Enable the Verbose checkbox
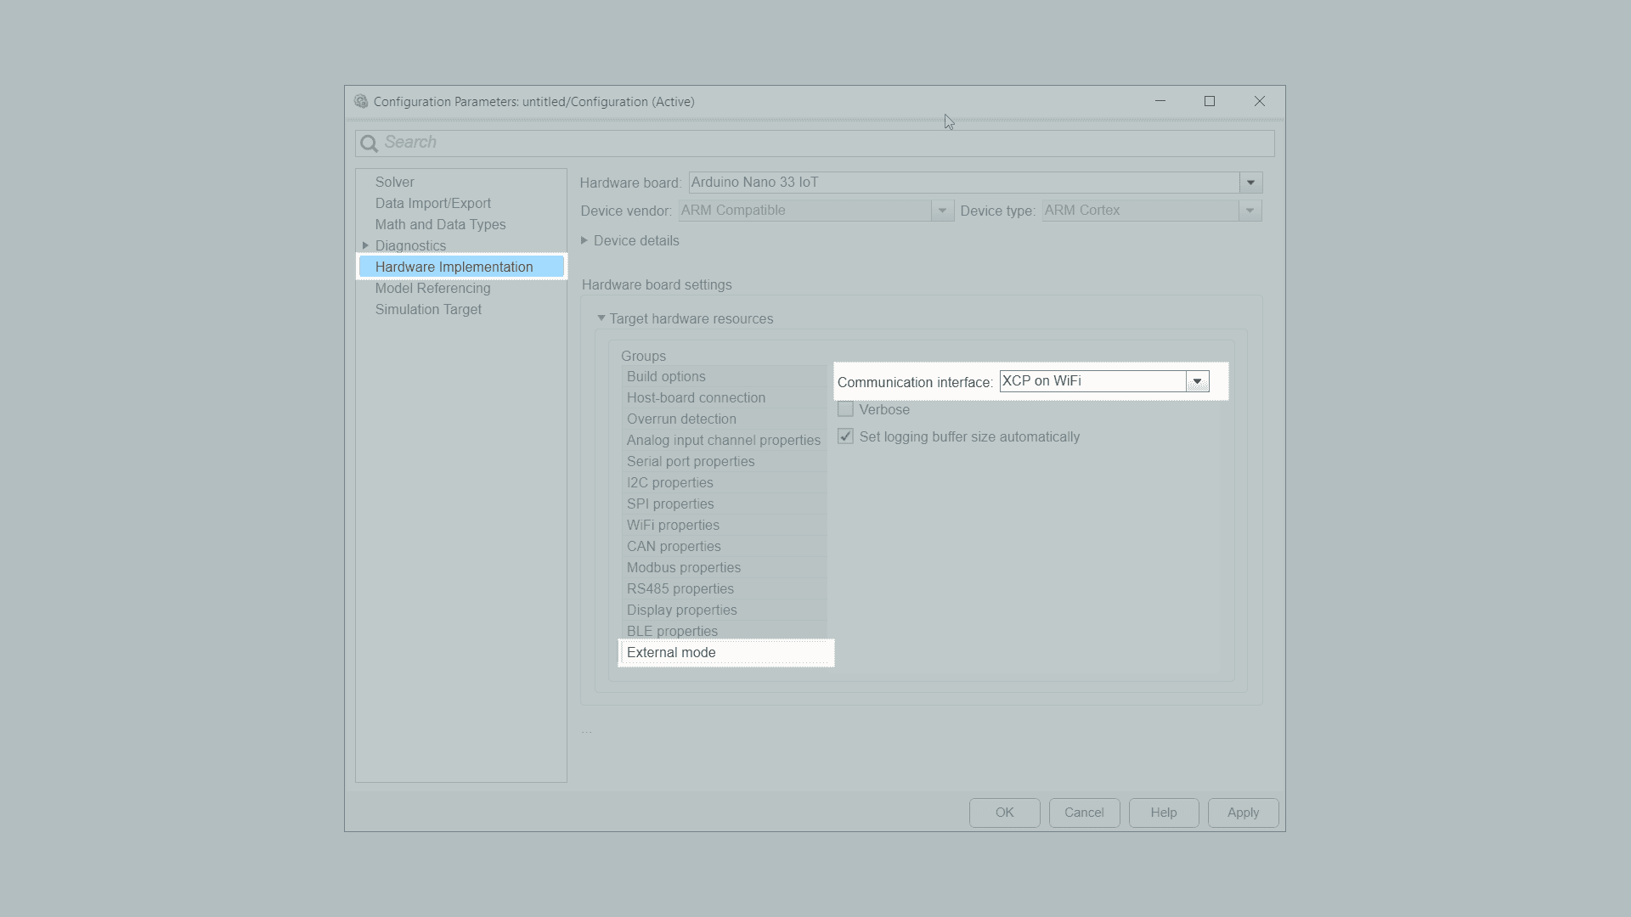 pyautogui.click(x=845, y=410)
